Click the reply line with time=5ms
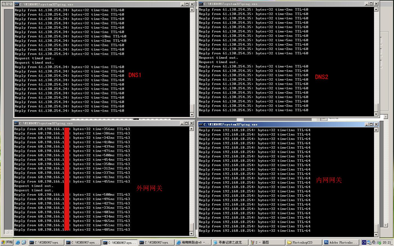The height and width of the screenshot is (246, 394). (x=253, y=40)
